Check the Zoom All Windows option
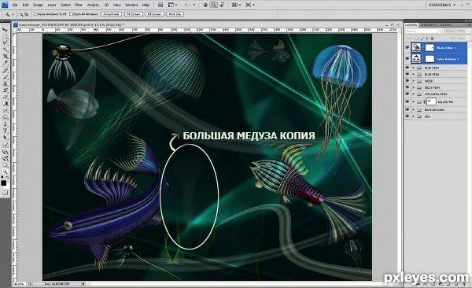 coord(71,14)
